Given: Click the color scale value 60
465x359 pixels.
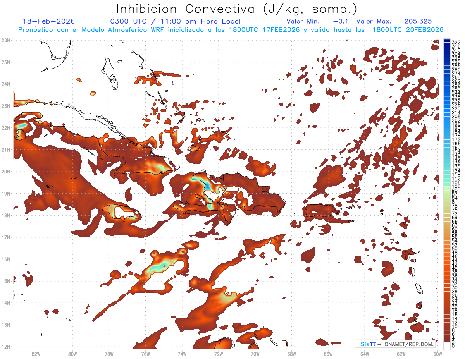Looking at the screenshot, I should tap(455, 229).
